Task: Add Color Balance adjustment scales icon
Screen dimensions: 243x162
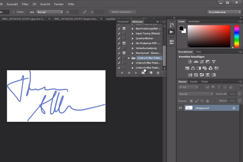Action: point(193,68)
